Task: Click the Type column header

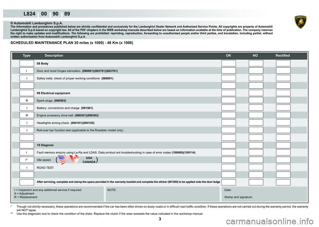Action: pyautogui.click(x=27, y=55)
